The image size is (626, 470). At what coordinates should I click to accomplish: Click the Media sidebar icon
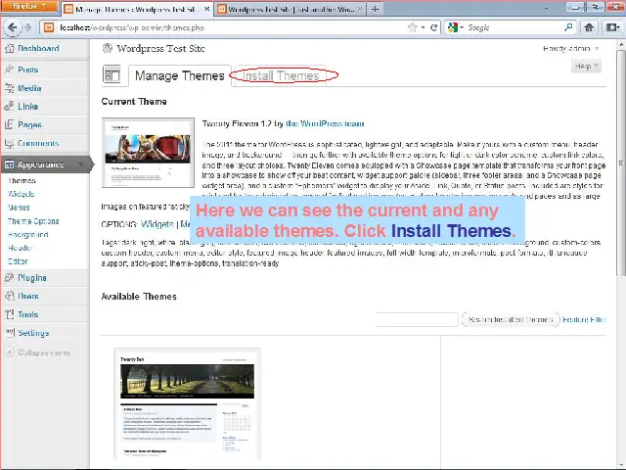tap(9, 88)
